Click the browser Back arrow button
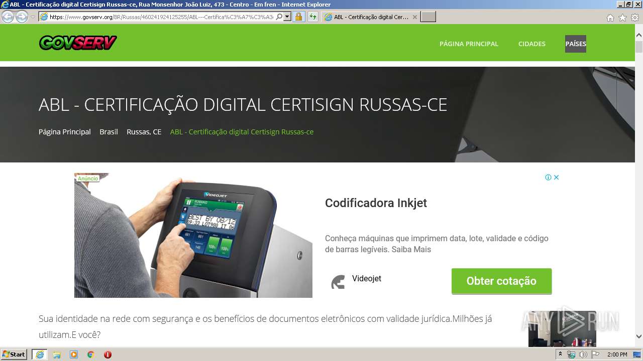Screen dimensions: 643x361 coord(8,17)
